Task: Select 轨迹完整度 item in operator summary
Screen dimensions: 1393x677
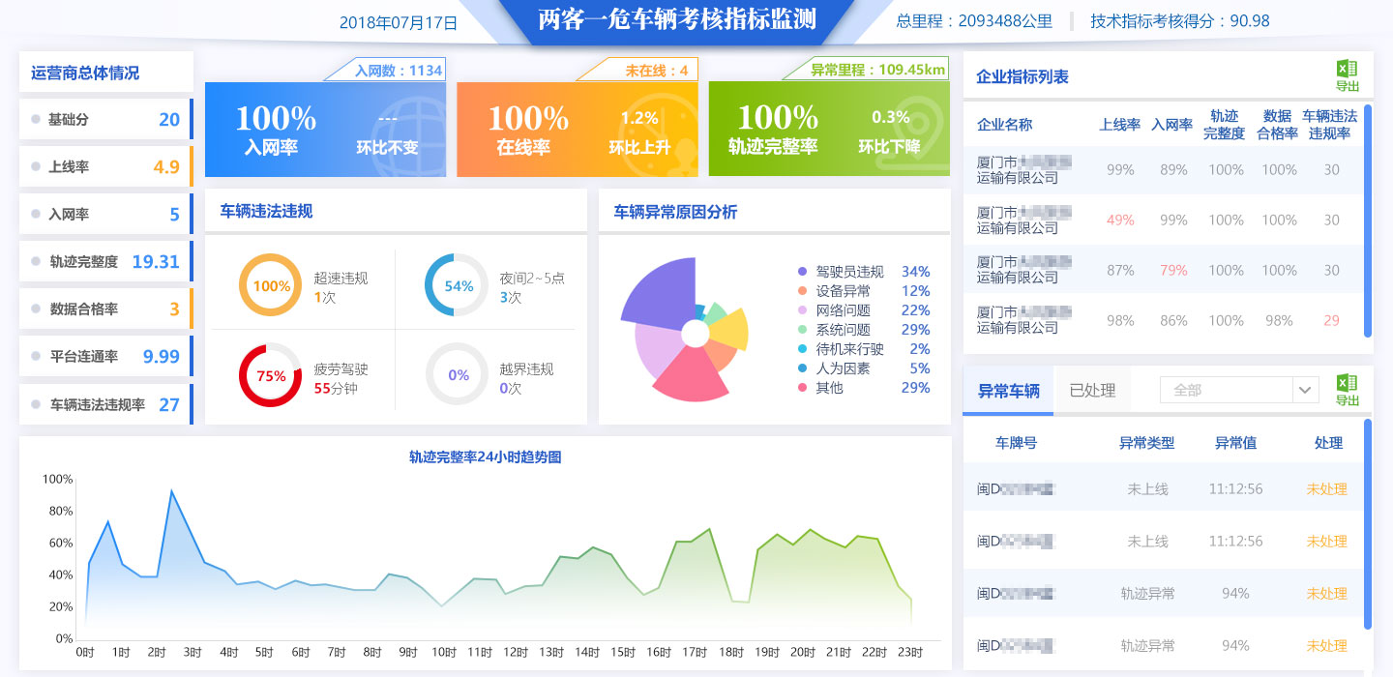Action: click(x=104, y=261)
